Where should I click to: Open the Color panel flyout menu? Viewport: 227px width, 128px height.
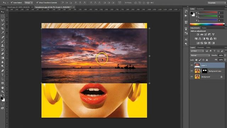tap(226, 9)
